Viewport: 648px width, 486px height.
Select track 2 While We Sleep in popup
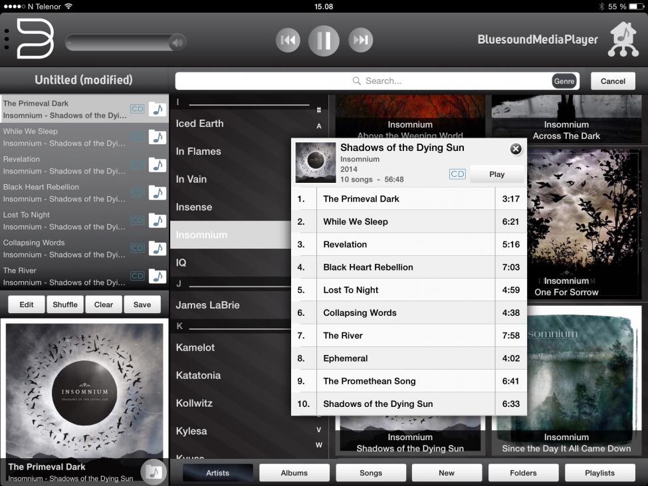(409, 221)
